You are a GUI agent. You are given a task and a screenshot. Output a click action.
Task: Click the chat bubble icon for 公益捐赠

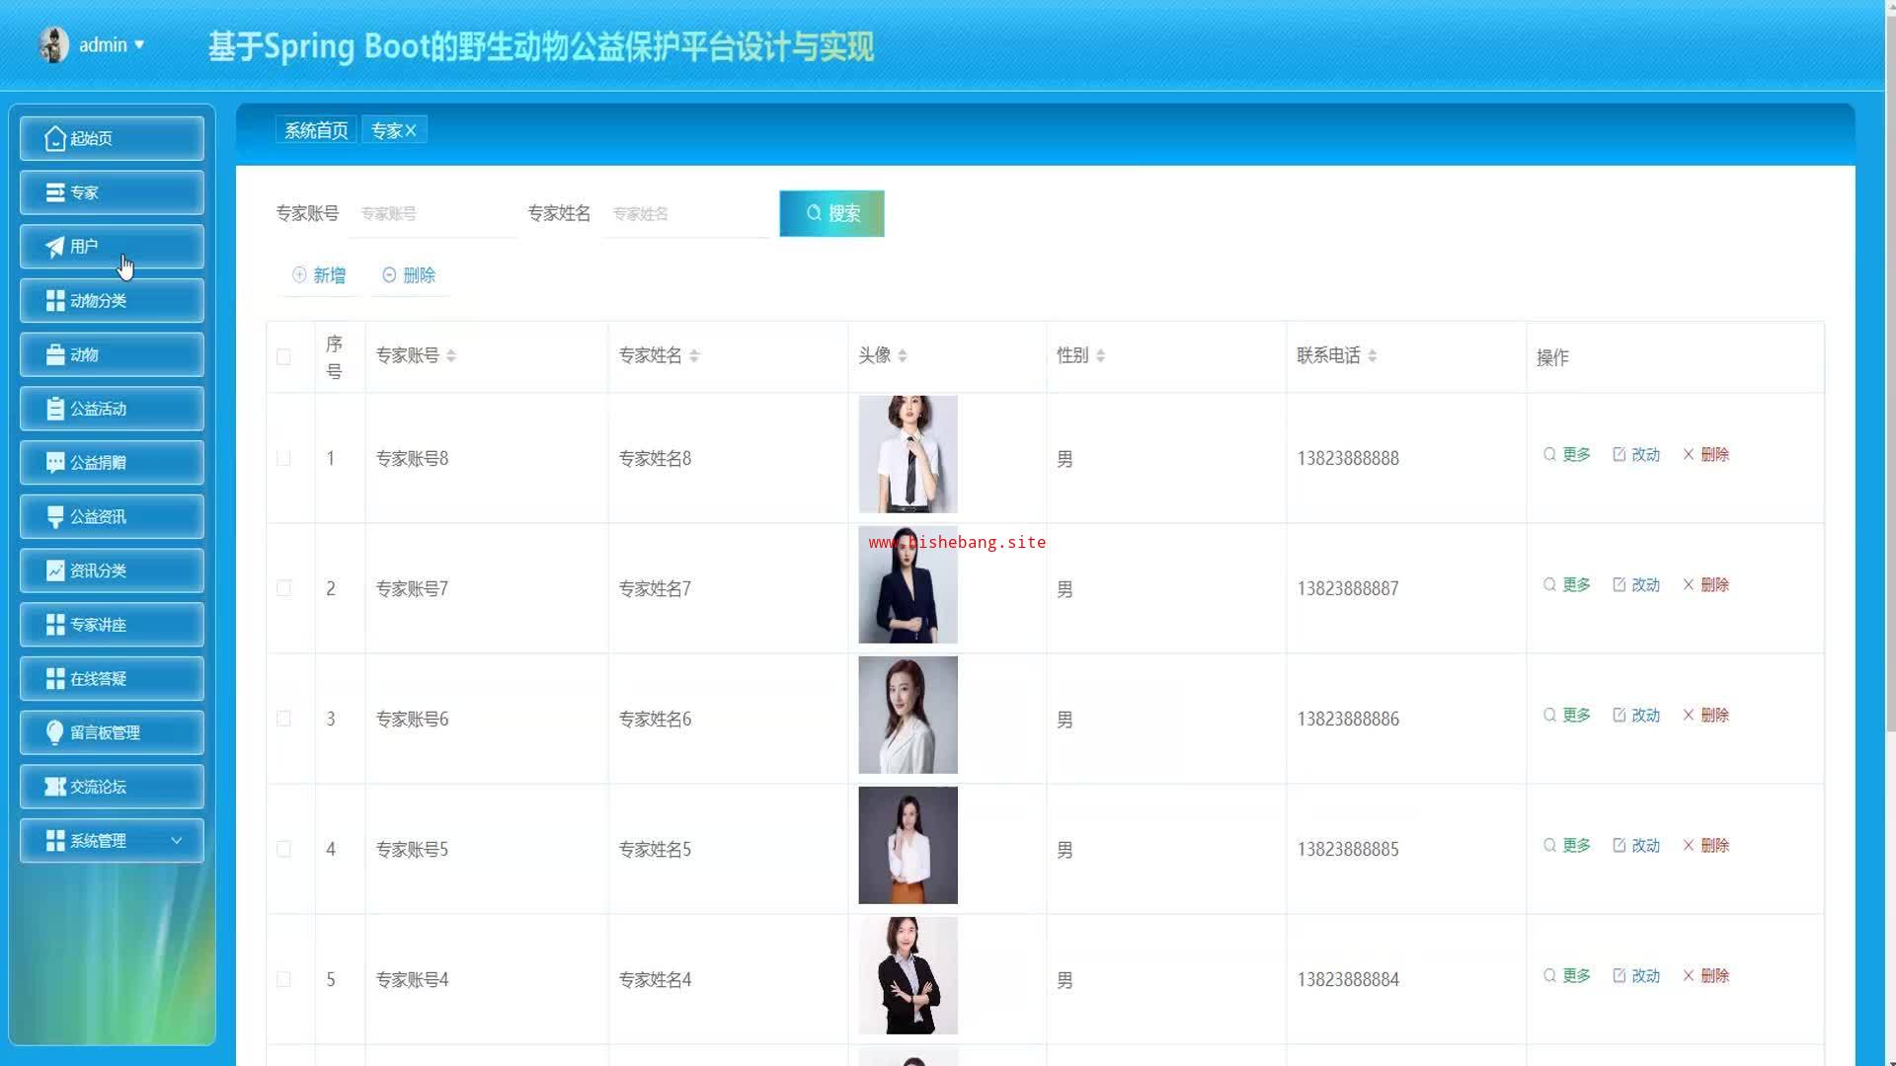[55, 463]
